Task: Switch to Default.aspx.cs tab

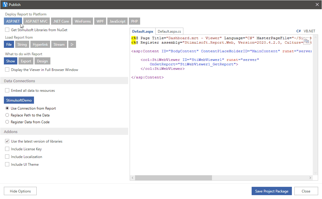Action: tap(169, 31)
